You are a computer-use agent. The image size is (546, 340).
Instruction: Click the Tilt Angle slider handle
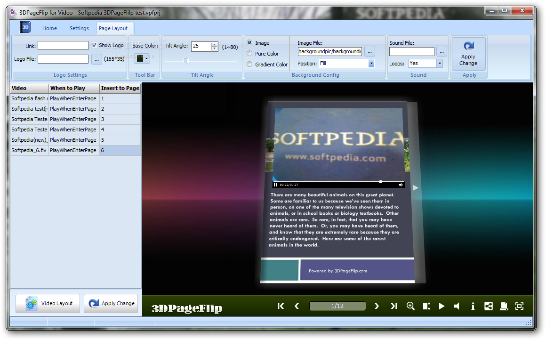(x=186, y=61)
